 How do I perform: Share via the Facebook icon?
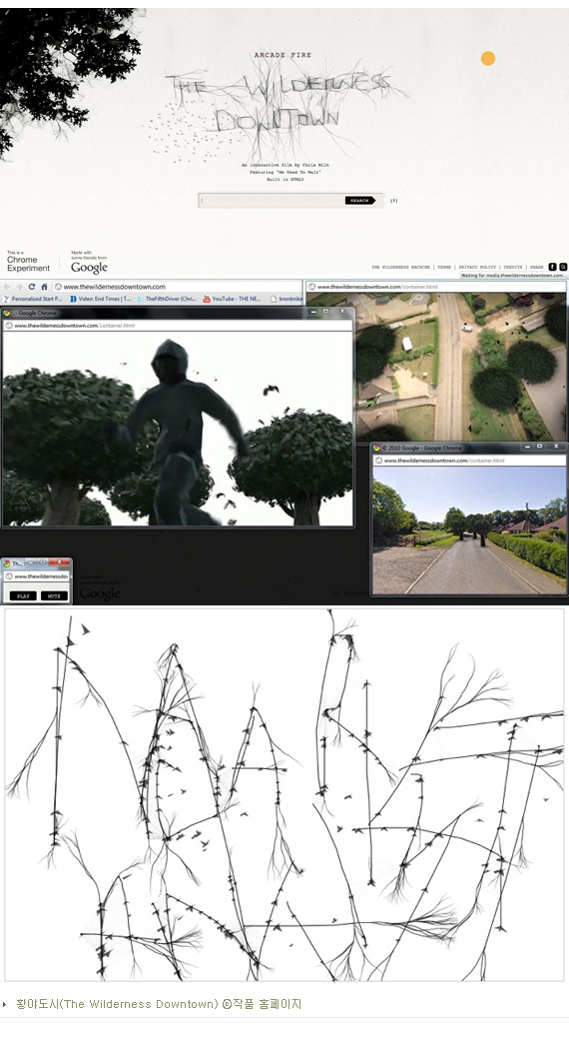click(552, 267)
